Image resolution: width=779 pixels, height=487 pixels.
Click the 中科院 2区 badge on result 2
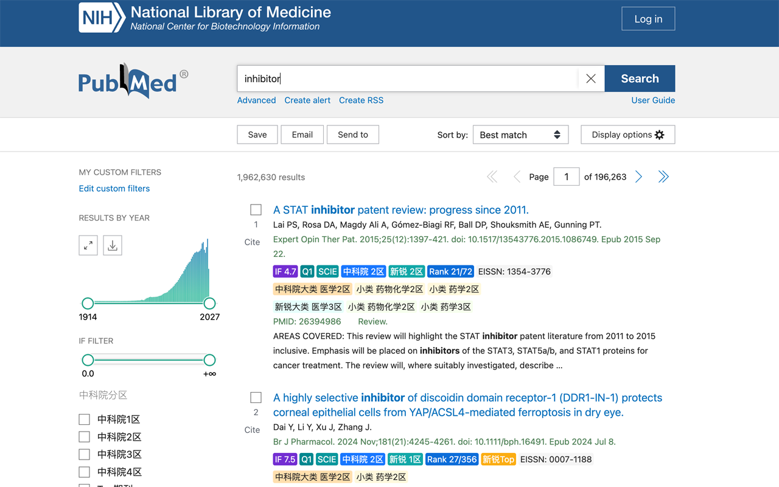pyautogui.click(x=363, y=460)
